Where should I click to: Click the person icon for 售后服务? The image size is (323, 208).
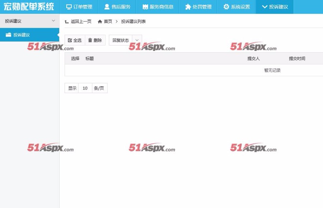pyautogui.click(x=106, y=6)
